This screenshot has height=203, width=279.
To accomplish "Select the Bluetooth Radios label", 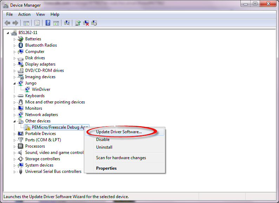I will point(41,45).
